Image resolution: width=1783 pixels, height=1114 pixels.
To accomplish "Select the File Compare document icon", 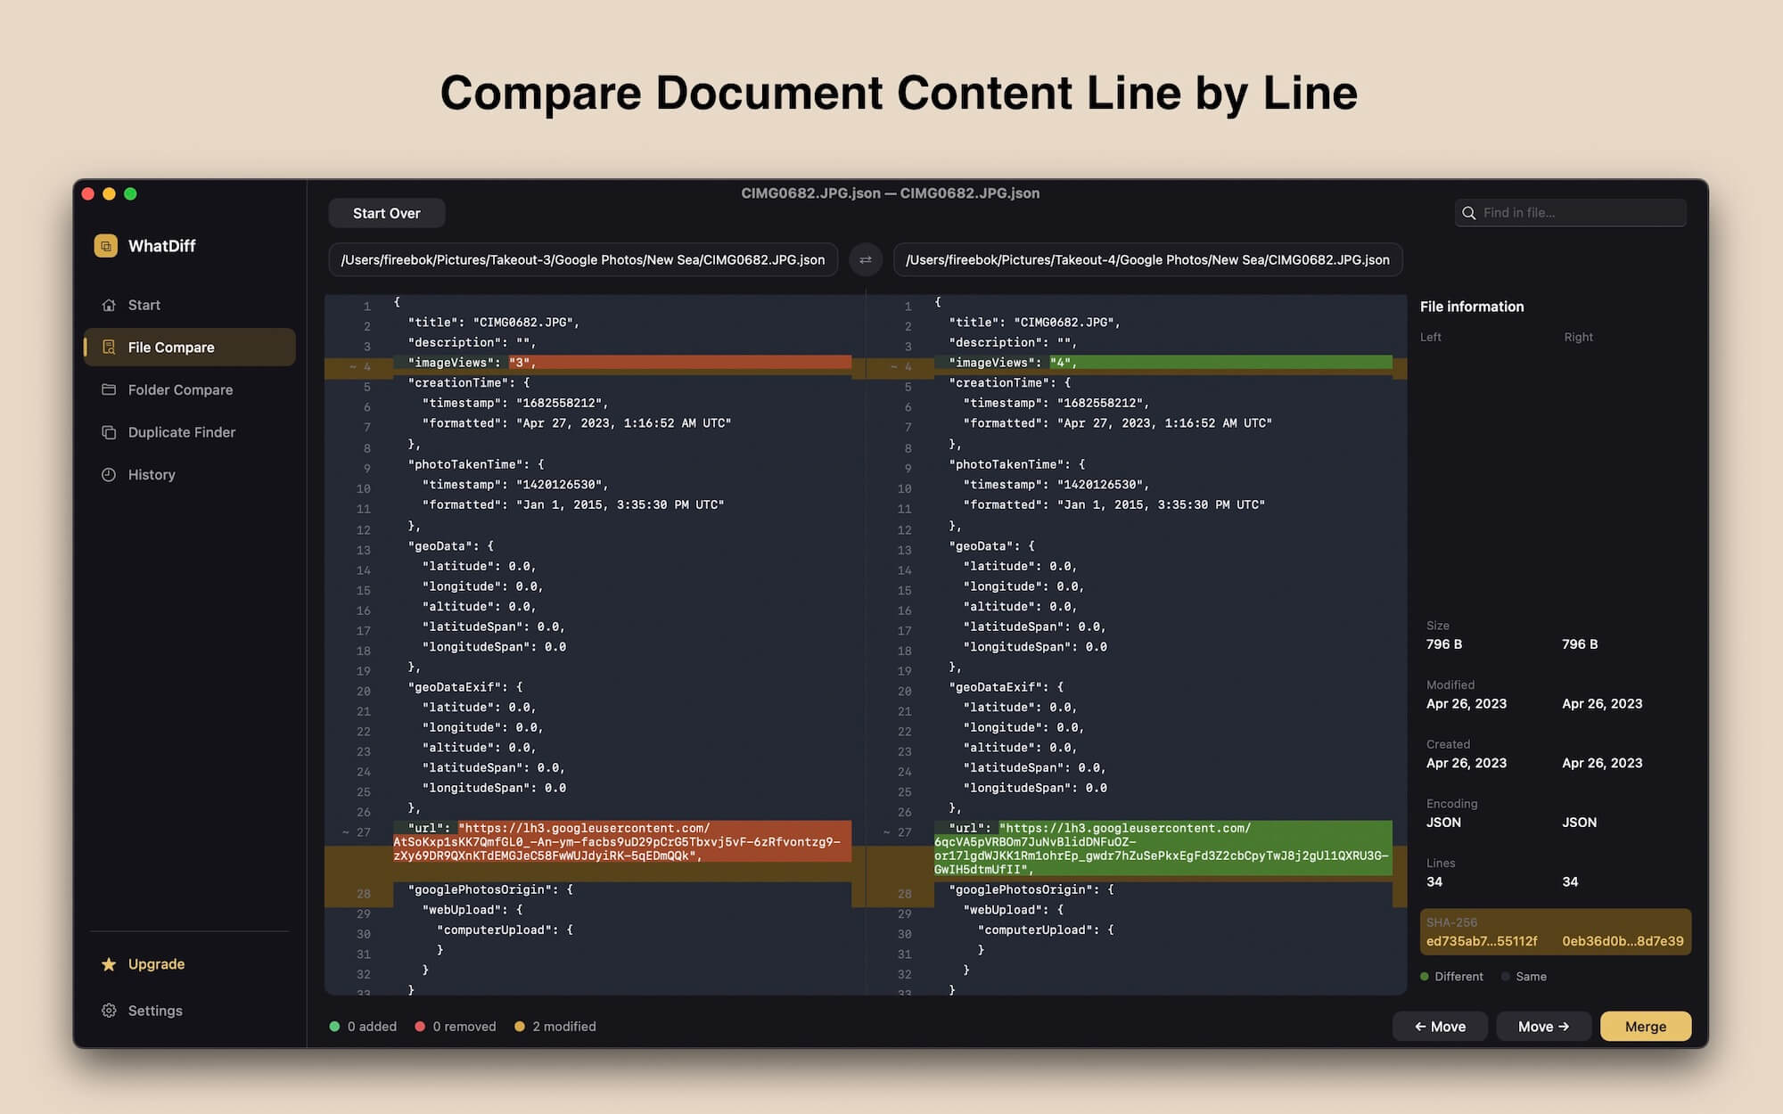I will pyautogui.click(x=109, y=347).
